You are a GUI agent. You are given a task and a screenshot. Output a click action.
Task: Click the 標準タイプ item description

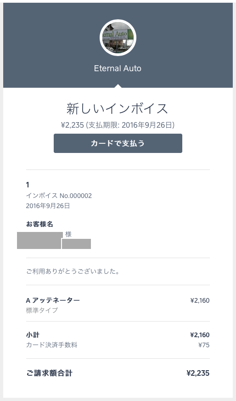pos(42,310)
